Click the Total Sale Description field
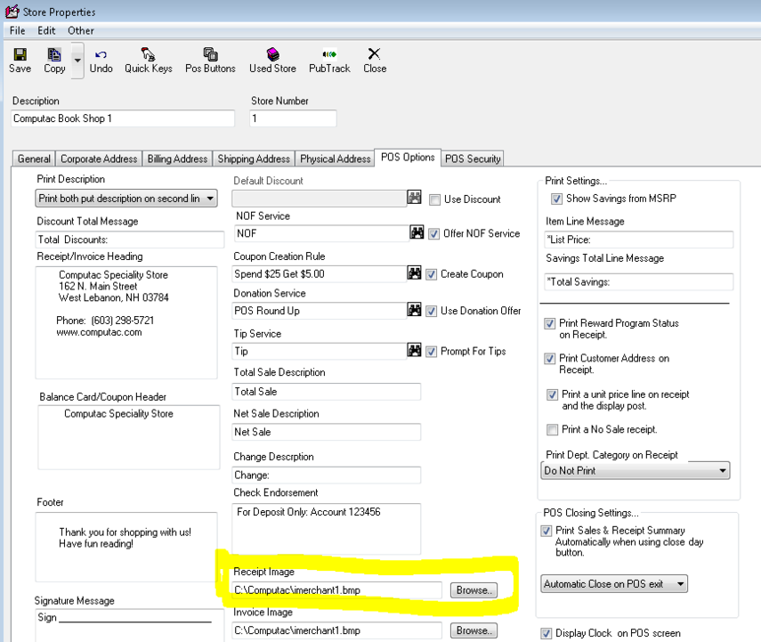Viewport: 761px width, 642px height. point(326,392)
